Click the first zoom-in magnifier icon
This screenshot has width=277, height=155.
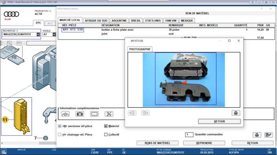tap(5, 43)
